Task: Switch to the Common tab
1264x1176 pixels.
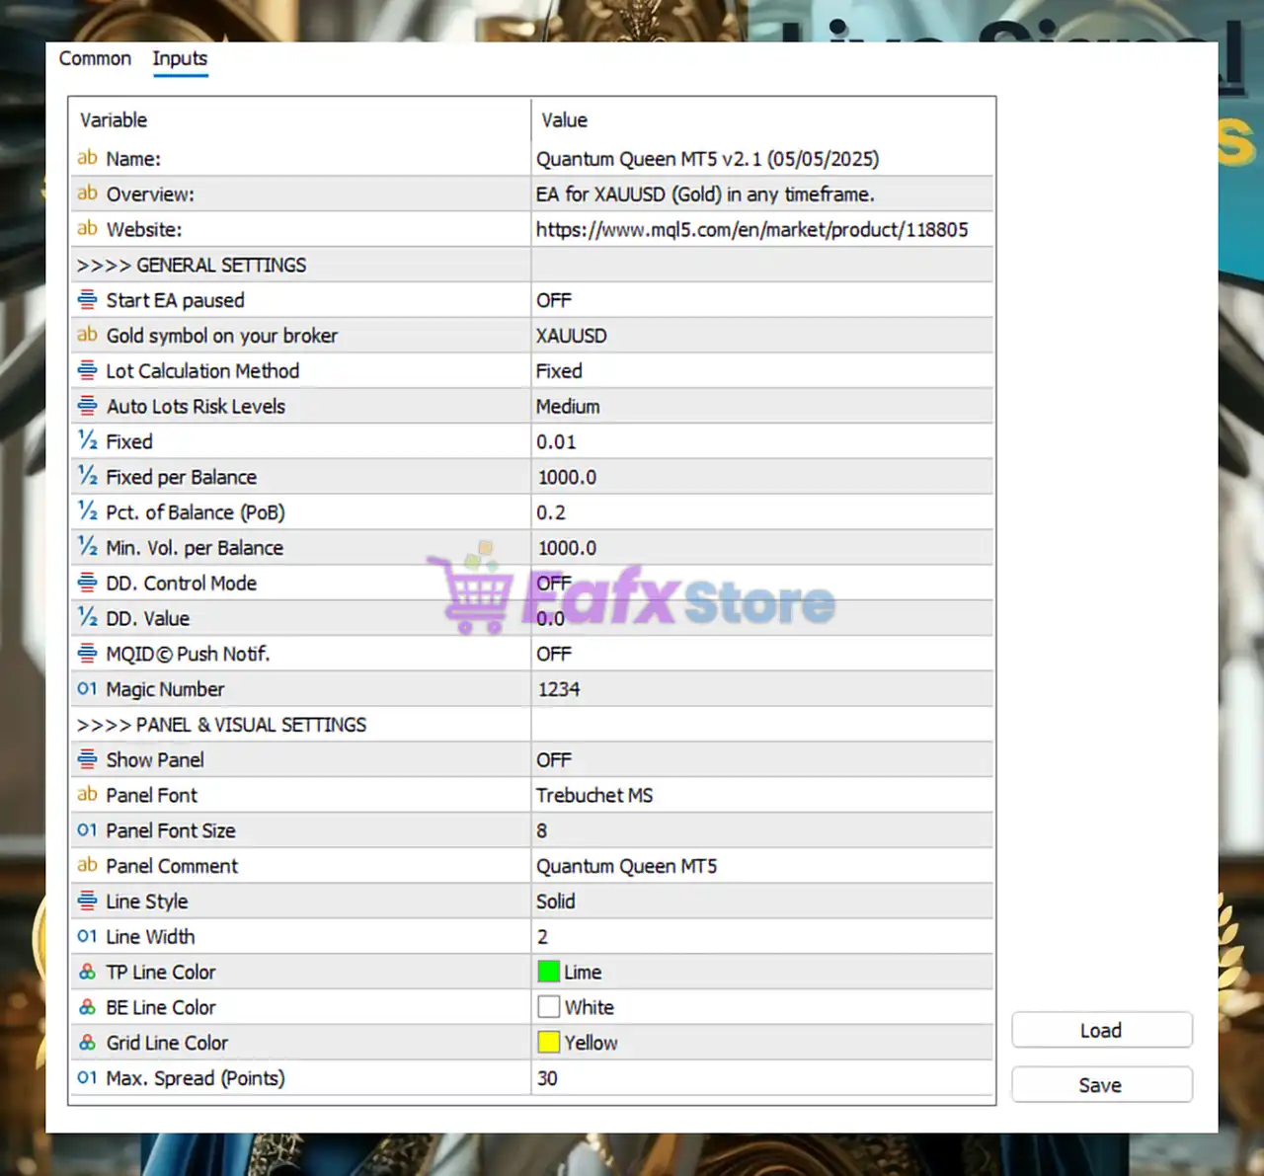Action: (95, 58)
